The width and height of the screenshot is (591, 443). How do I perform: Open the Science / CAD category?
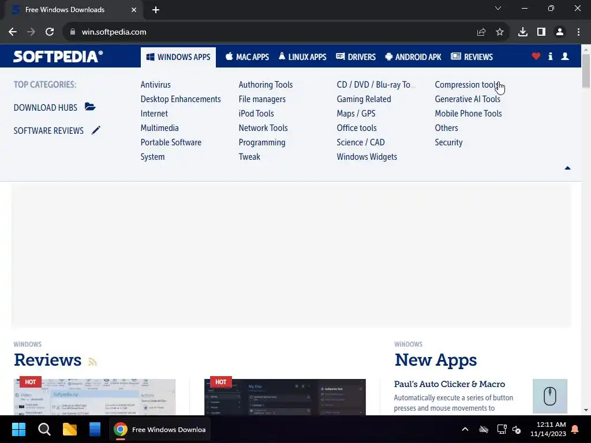(x=361, y=142)
